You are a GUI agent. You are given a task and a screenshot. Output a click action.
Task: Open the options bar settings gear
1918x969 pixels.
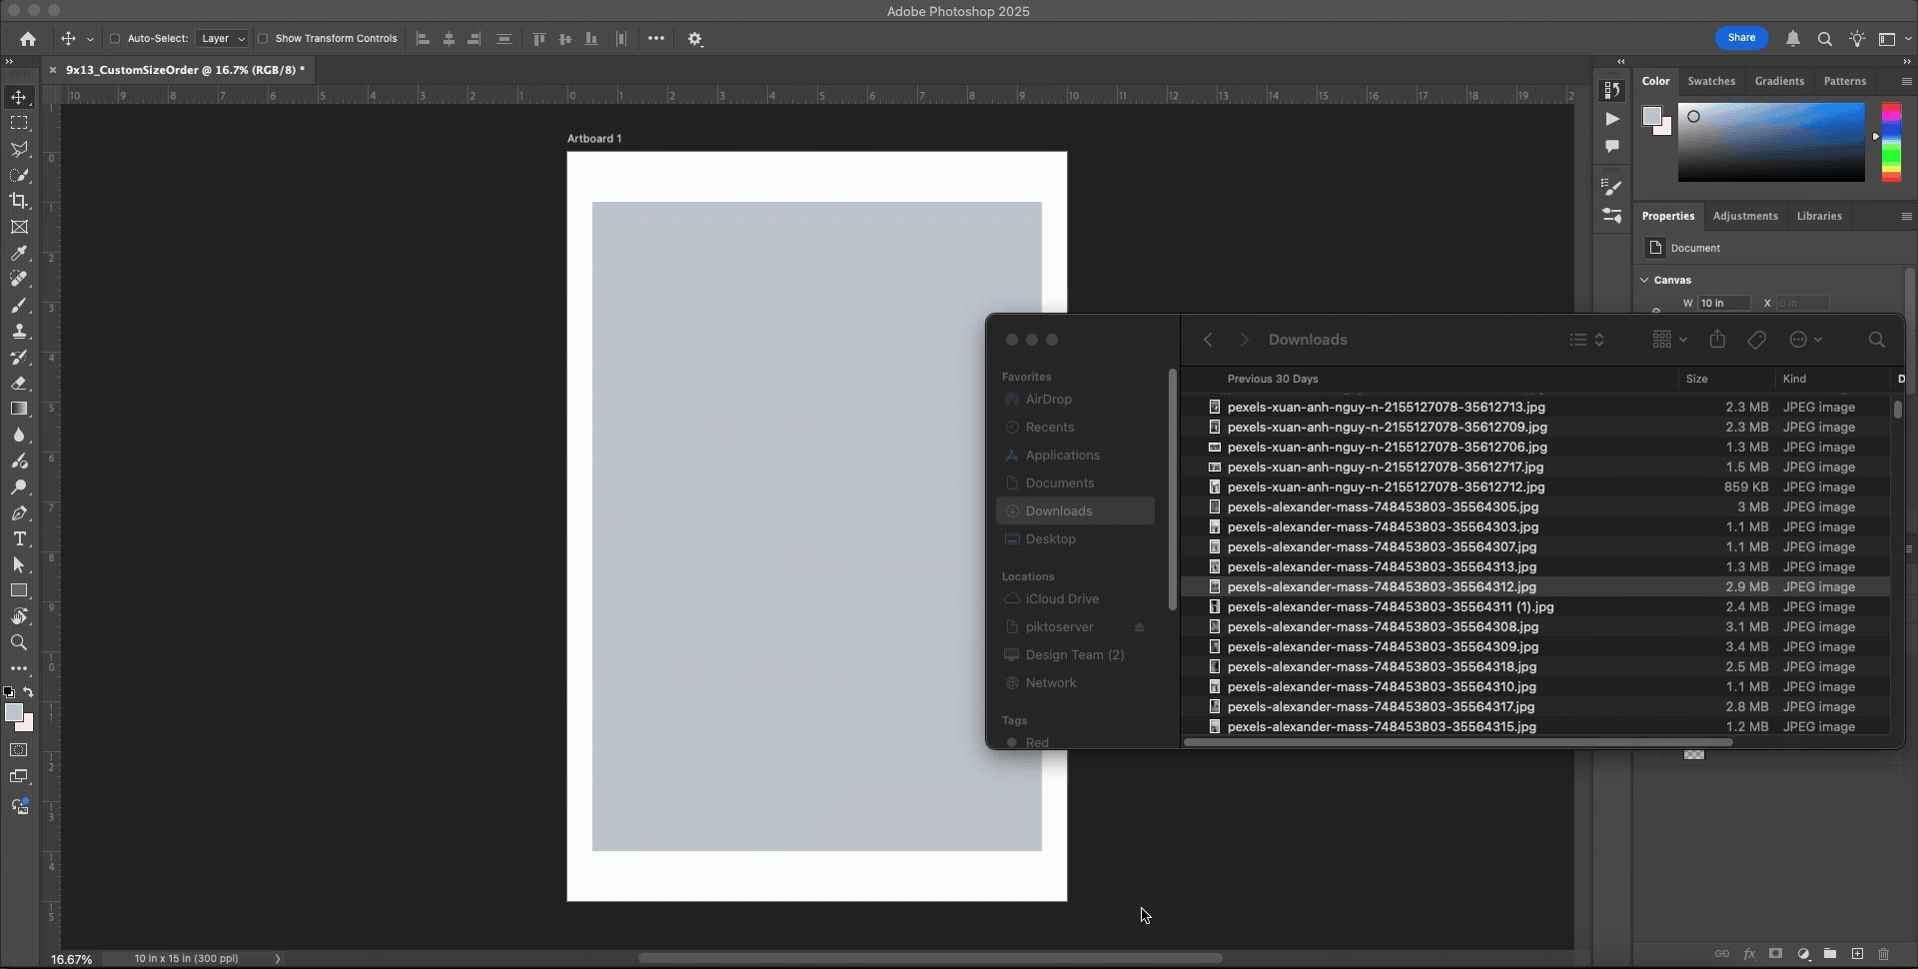(695, 39)
